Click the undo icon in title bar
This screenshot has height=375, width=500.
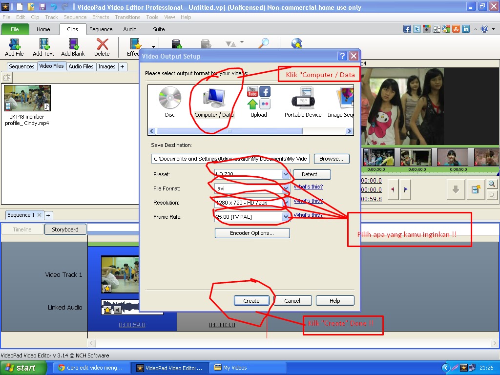click(x=54, y=7)
